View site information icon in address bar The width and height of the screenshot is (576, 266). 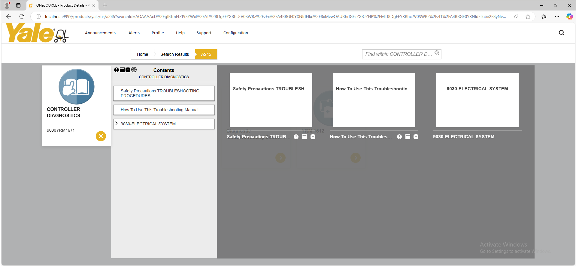coord(38,16)
